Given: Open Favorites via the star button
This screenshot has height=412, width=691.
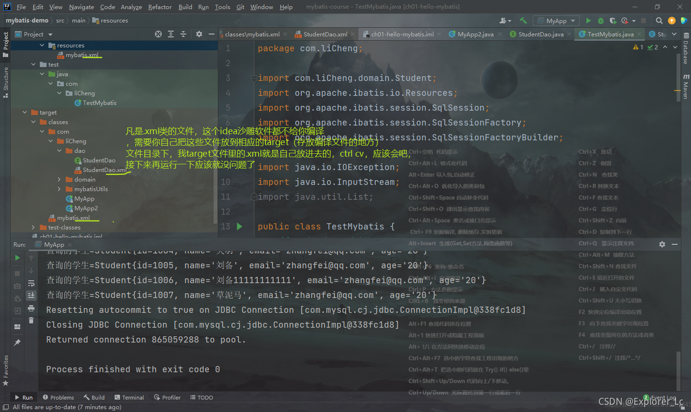Looking at the screenshot, I should 6,383.
